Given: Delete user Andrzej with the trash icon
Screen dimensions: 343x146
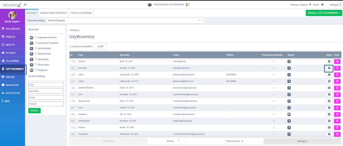Looking at the screenshot, I should (x=337, y=61).
